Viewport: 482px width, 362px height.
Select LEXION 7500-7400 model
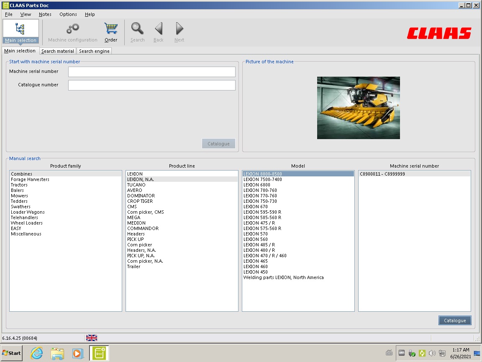pos(298,179)
